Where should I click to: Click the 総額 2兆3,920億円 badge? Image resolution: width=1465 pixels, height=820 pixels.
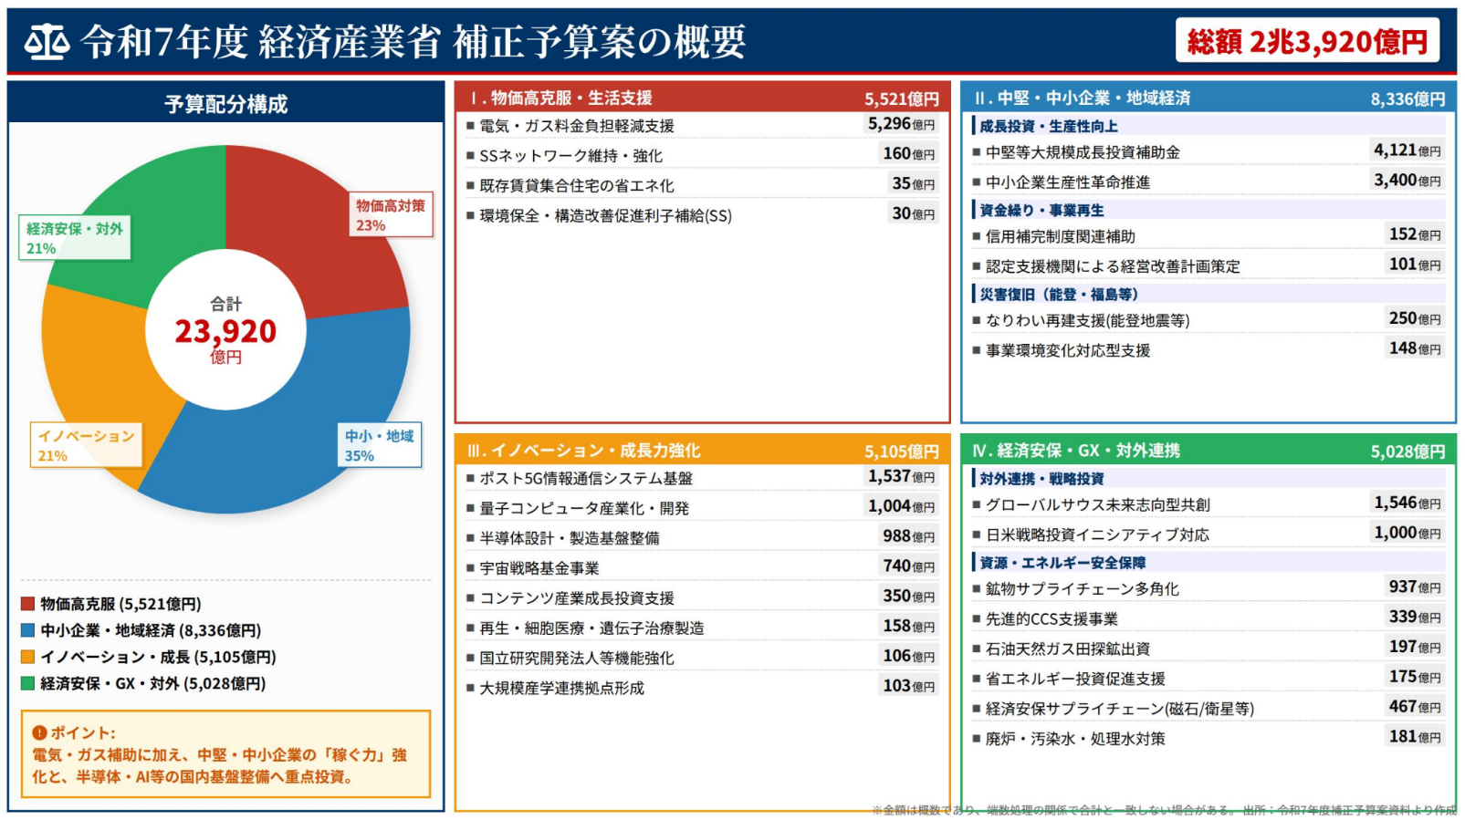tap(1306, 41)
